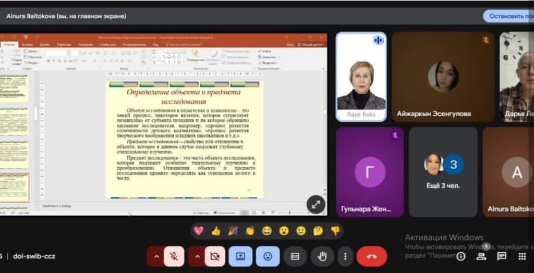The height and width of the screenshot is (273, 534).
Task: Hang up with the red end-call button
Action: tap(371, 256)
